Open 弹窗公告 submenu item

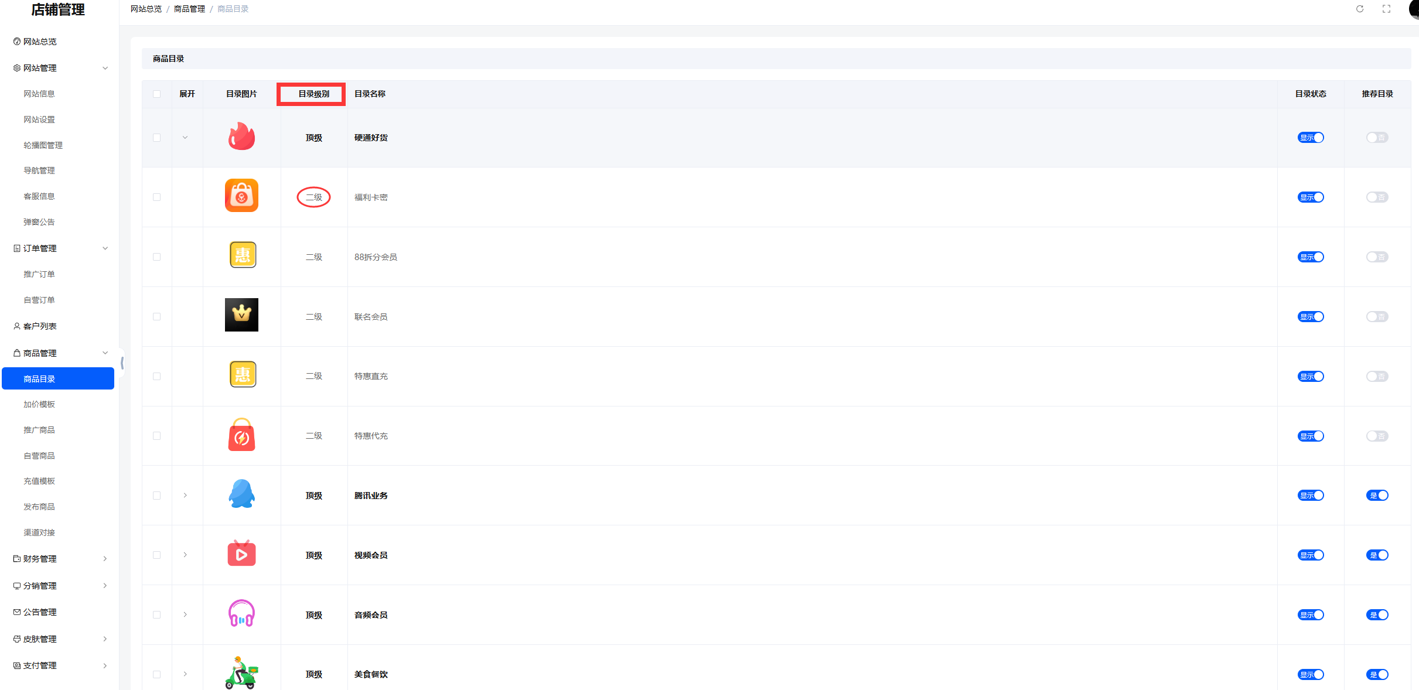[39, 222]
